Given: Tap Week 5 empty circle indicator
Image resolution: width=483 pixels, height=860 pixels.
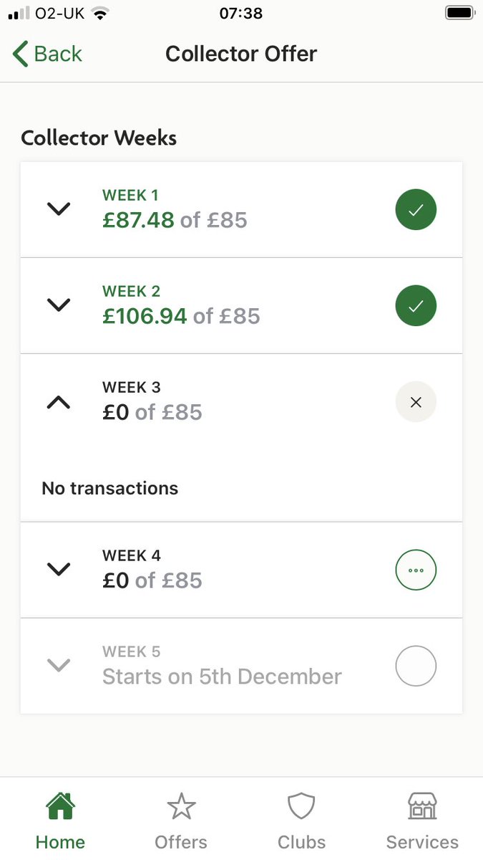Looking at the screenshot, I should pos(416,666).
